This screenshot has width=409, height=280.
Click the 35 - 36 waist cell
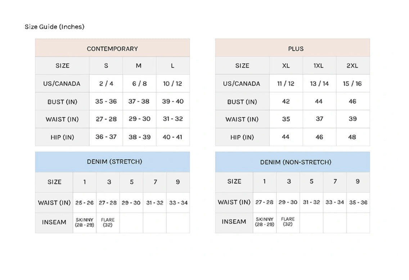pyautogui.click(x=358, y=202)
